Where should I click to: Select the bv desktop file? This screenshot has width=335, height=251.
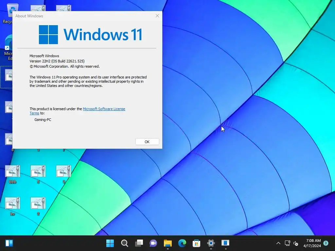click(x=13, y=206)
